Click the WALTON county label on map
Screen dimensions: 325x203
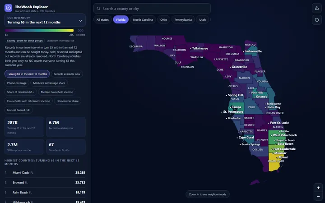(x=160, y=46)
